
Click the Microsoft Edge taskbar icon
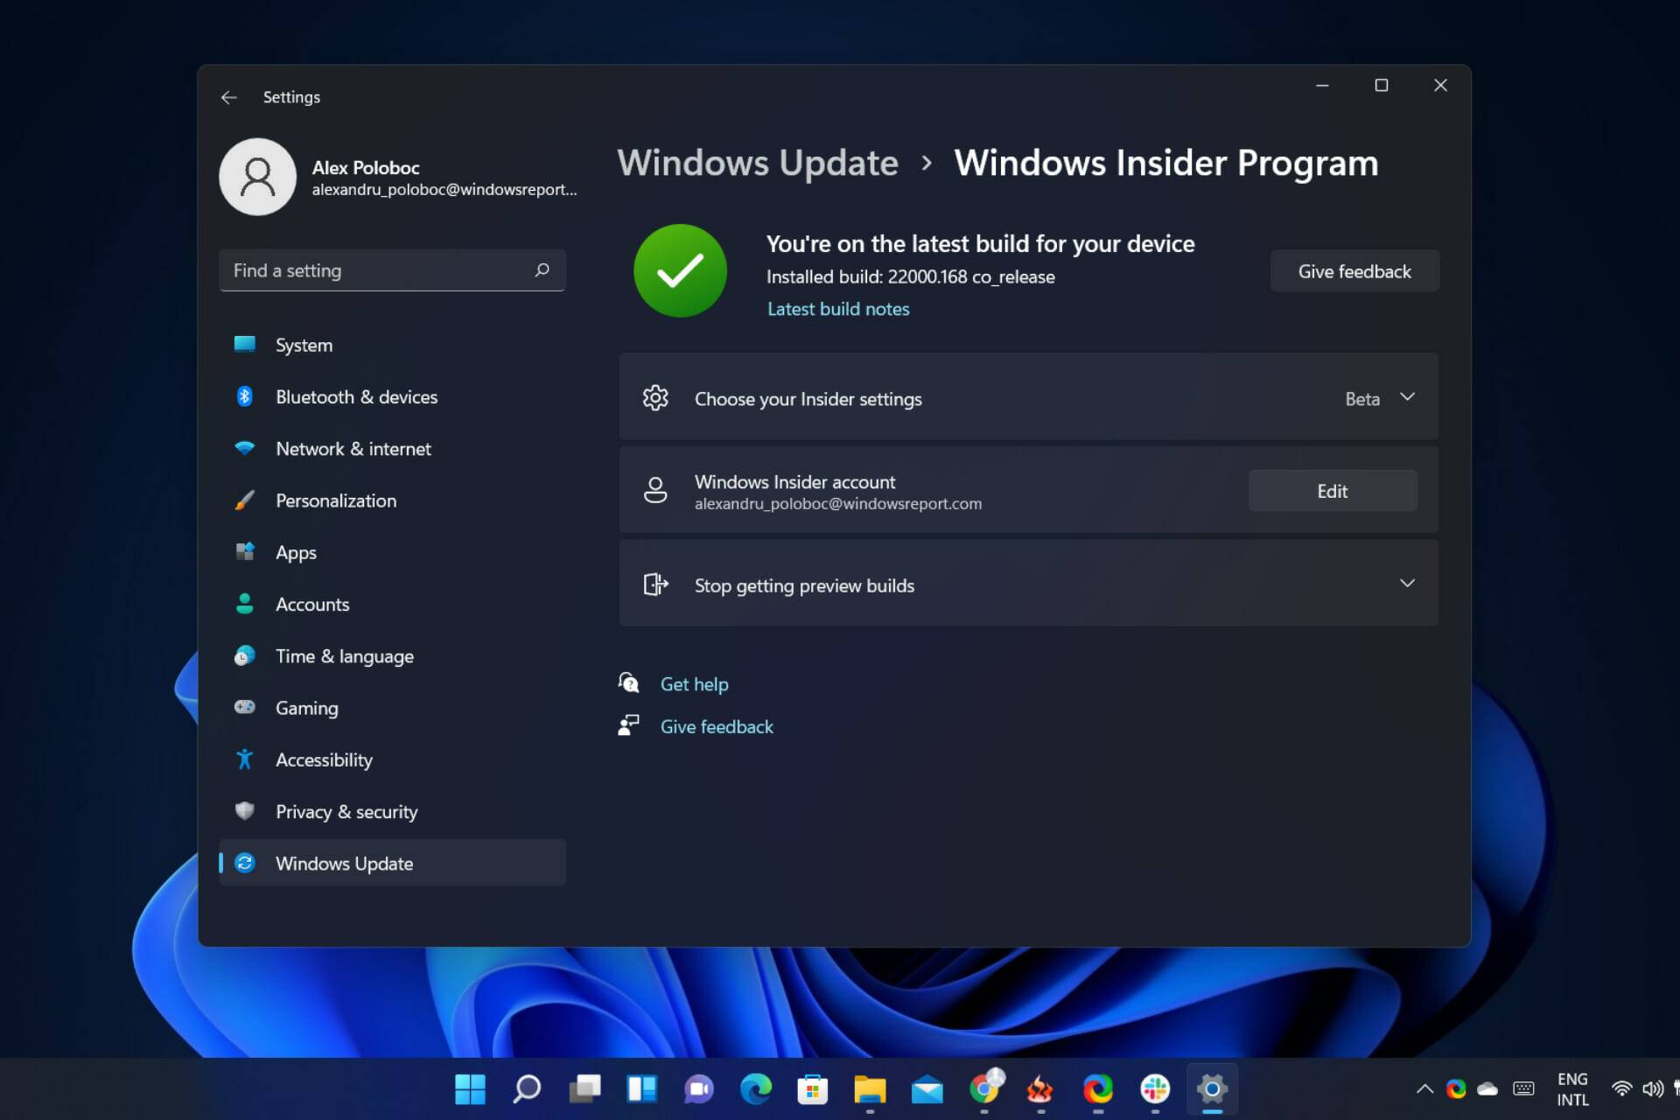(756, 1088)
